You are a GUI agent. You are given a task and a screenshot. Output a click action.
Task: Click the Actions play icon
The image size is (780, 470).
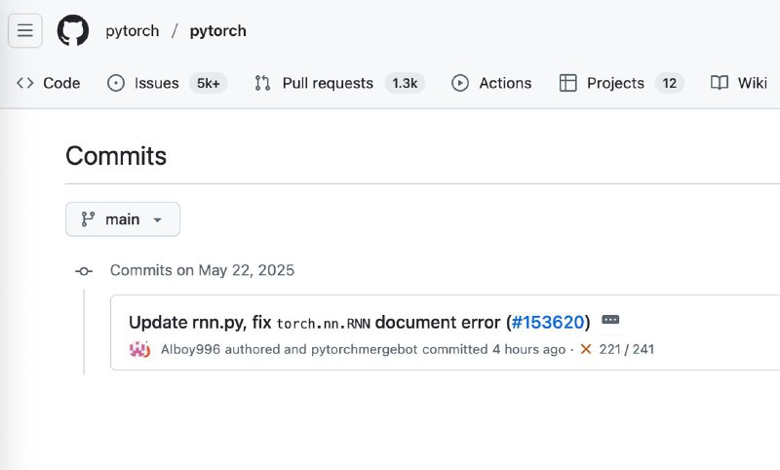tap(460, 83)
